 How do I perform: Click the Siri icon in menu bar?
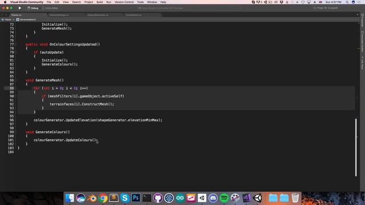click(x=354, y=2)
